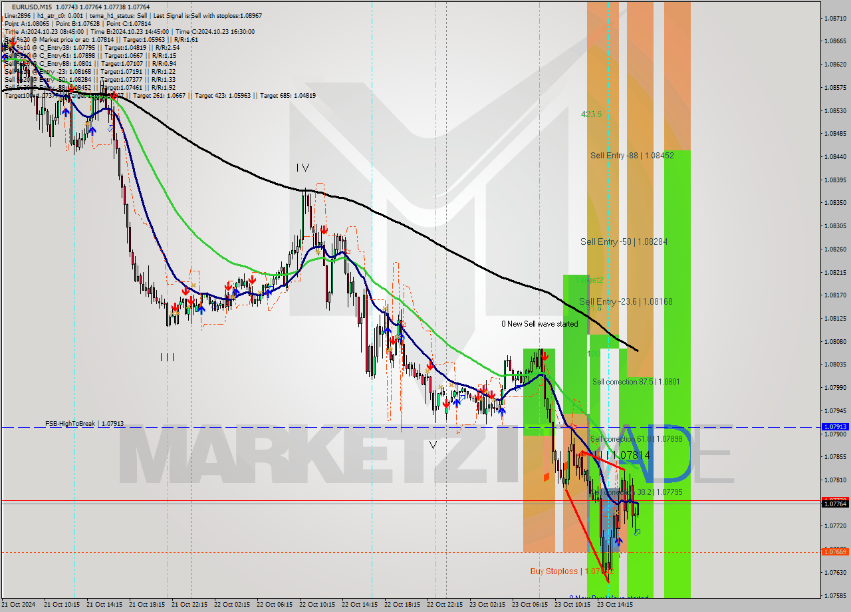
Task: Click the 'Target 261: 1.0667' text
Action: (x=160, y=96)
